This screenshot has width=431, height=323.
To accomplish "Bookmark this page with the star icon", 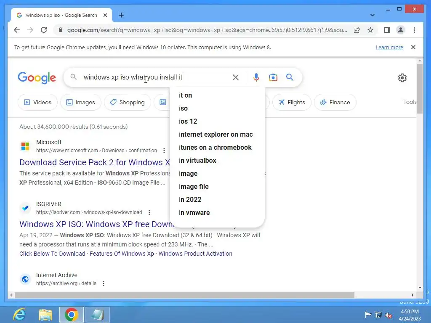I will click(x=370, y=30).
